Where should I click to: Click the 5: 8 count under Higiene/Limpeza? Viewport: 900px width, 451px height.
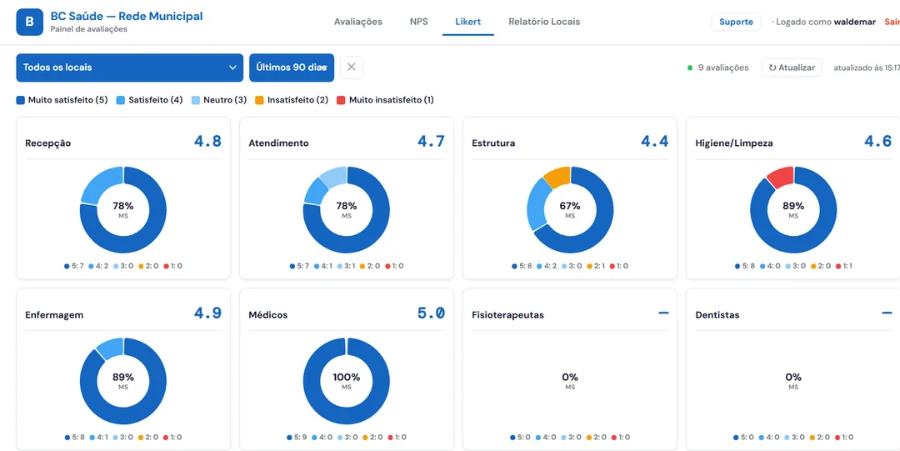(744, 266)
